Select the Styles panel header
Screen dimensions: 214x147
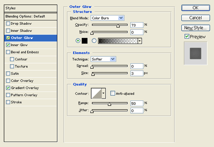[31, 8]
